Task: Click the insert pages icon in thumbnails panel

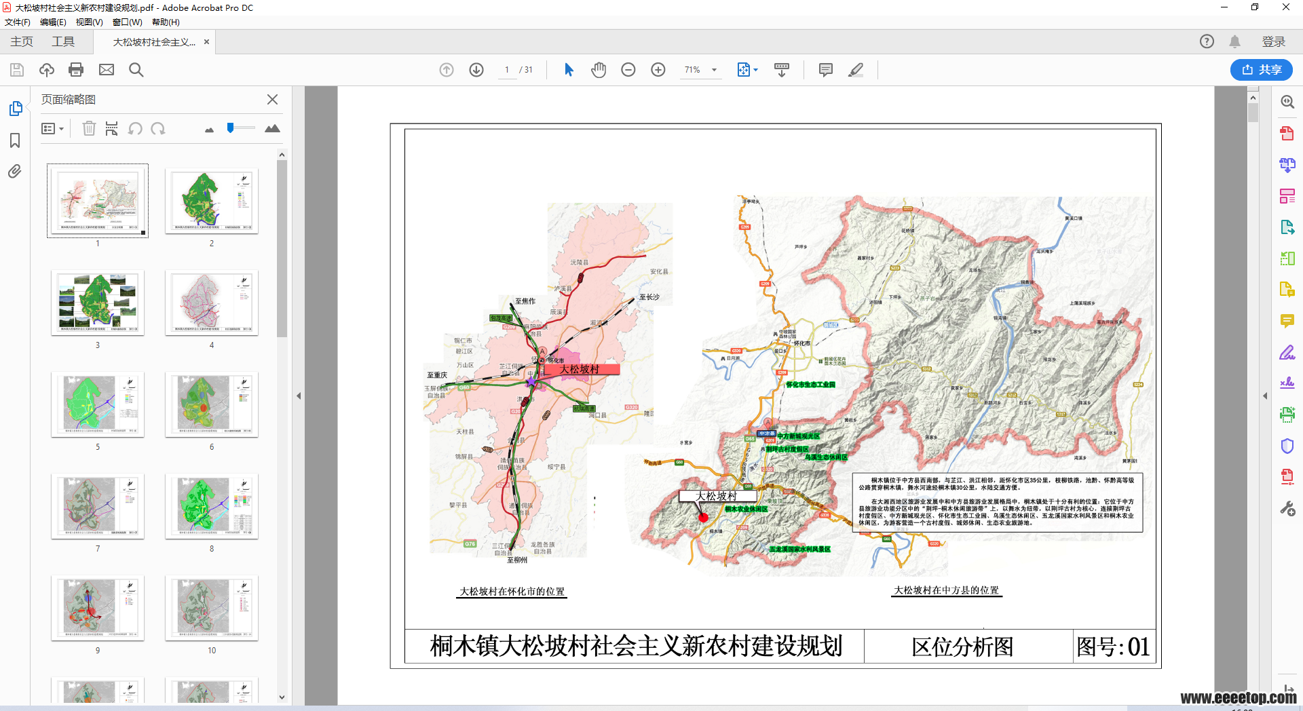Action: (x=112, y=128)
